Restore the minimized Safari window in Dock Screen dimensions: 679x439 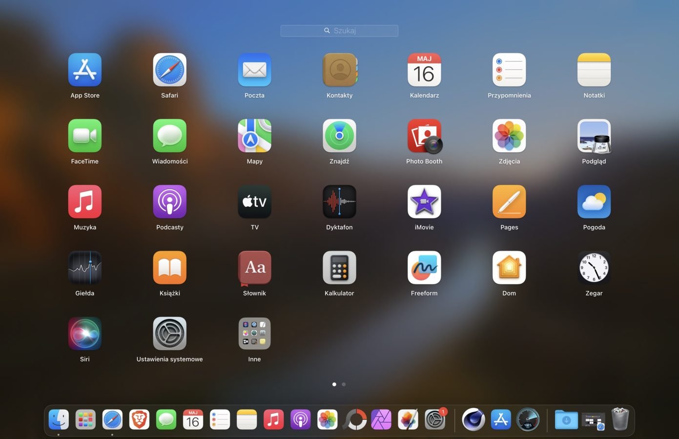click(593, 421)
